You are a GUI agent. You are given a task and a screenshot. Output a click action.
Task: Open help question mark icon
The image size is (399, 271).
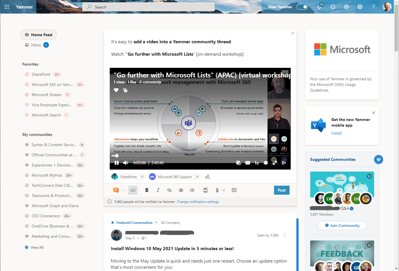374,7
